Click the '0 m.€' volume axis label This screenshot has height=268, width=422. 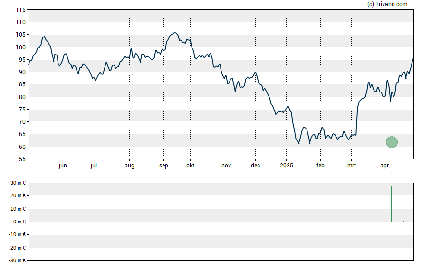tap(19, 222)
